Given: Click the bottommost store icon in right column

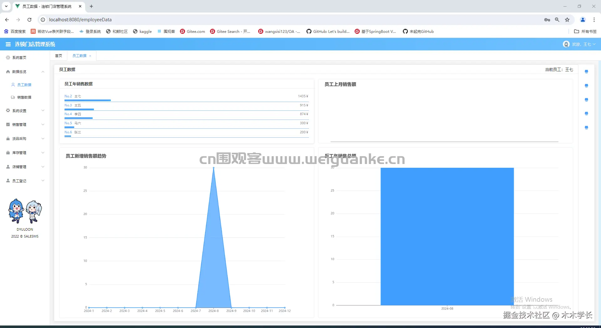Looking at the screenshot, I should [x=586, y=128].
